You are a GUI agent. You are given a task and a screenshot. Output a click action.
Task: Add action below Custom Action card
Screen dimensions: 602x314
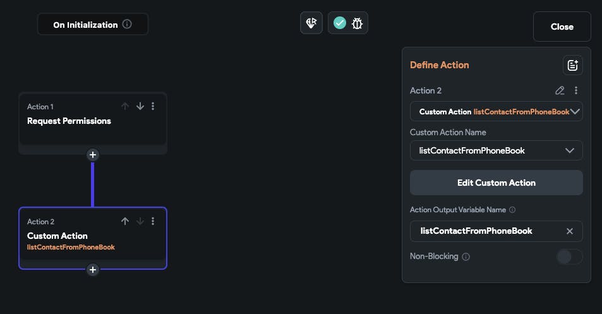pyautogui.click(x=93, y=270)
